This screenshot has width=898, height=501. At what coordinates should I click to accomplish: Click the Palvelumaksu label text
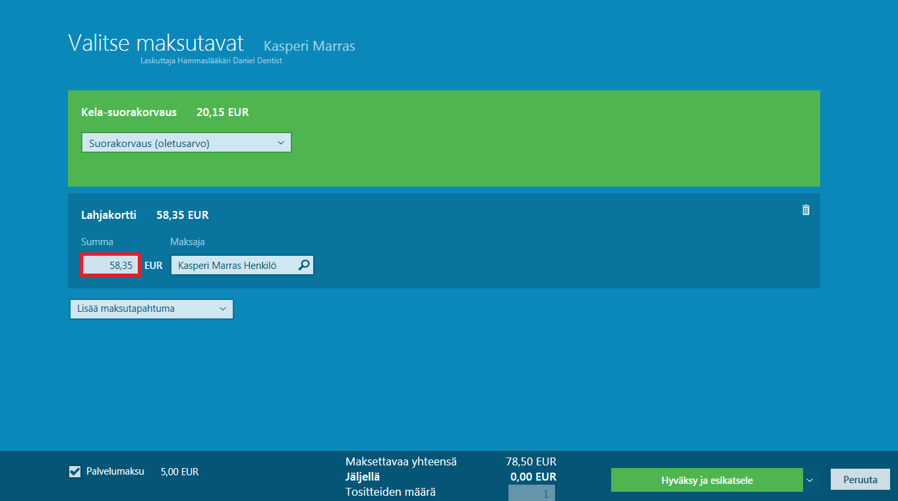(x=115, y=471)
